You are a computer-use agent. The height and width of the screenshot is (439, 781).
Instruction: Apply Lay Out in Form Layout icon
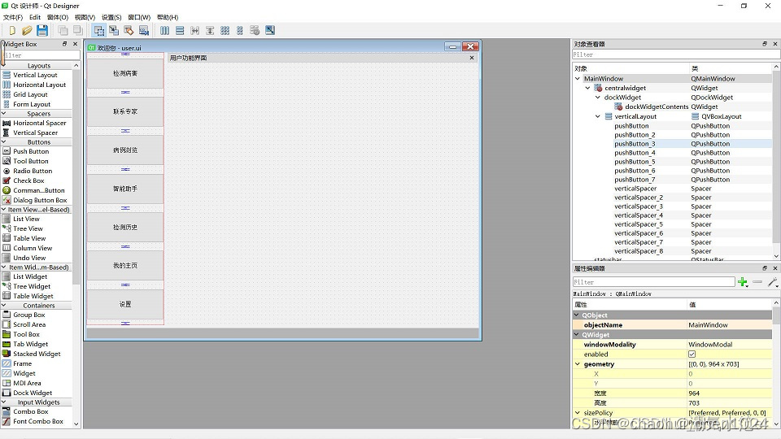(239, 30)
